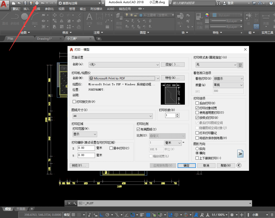This screenshot has height=218, width=275.
Task: Select the Line (直线) tool
Action: (5, 19)
